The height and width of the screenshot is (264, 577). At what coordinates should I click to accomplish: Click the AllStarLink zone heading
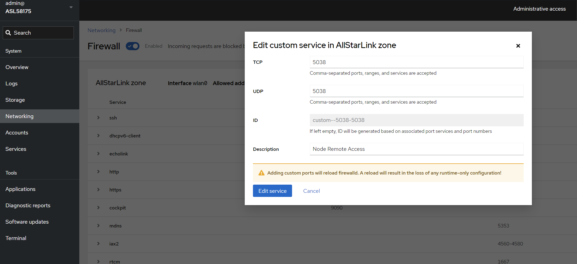pyautogui.click(x=121, y=83)
